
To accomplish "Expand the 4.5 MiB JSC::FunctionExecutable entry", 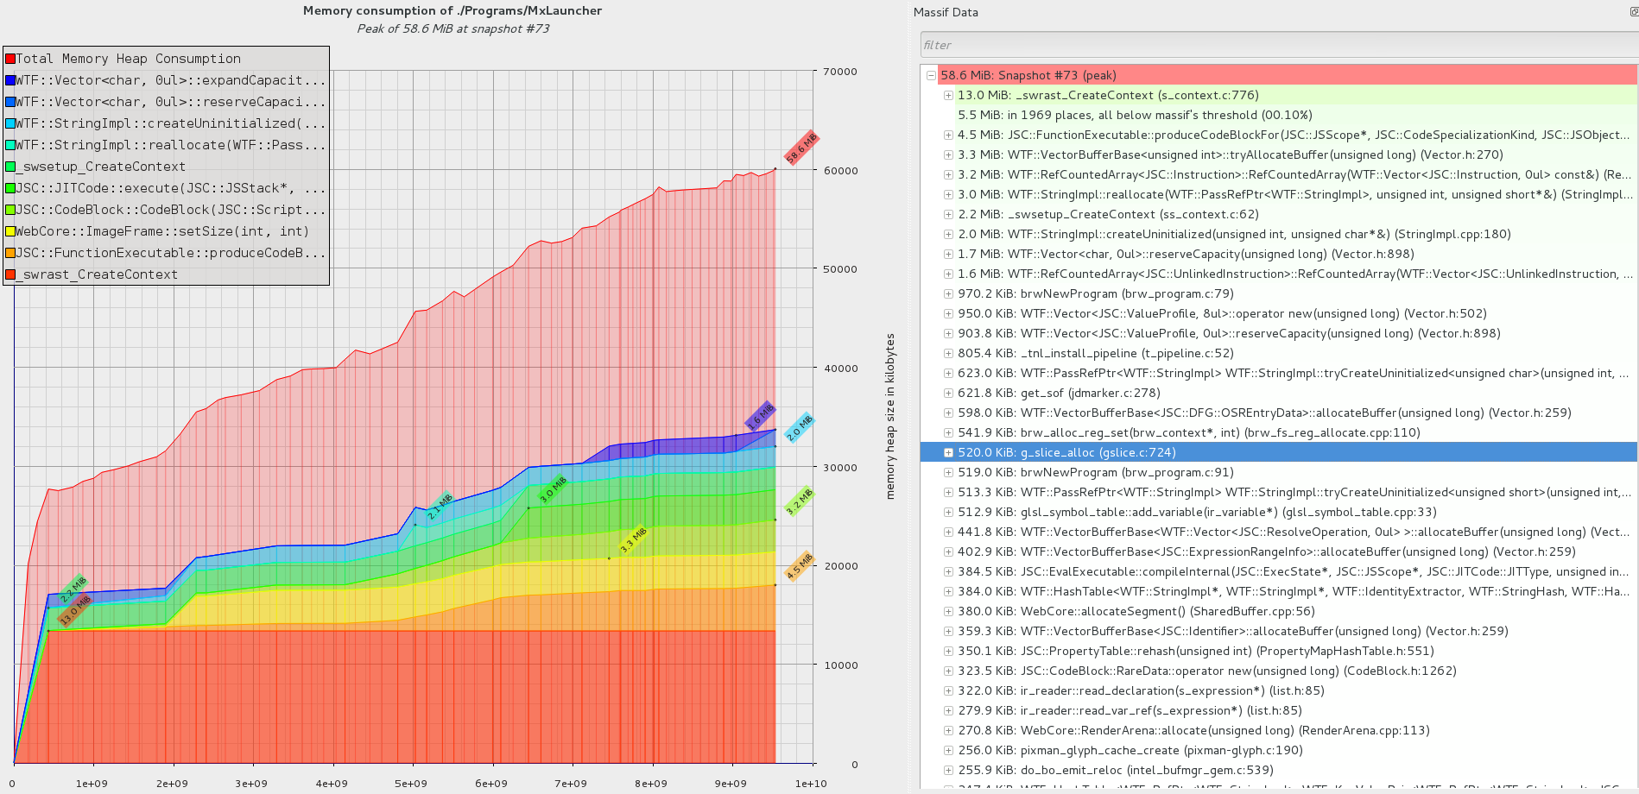I will pyautogui.click(x=948, y=135).
